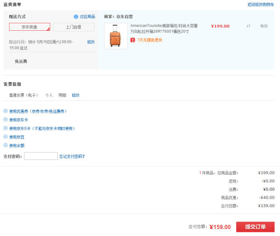Click 普通发票（电子）invoice type text

click(24, 95)
